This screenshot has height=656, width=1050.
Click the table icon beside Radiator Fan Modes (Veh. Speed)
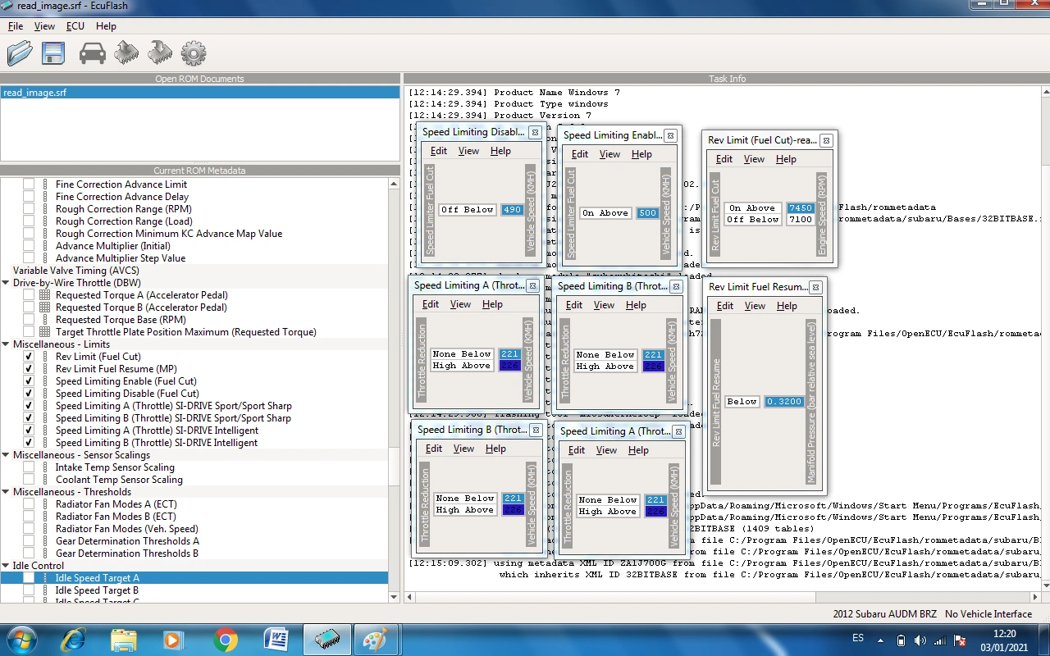(x=45, y=529)
